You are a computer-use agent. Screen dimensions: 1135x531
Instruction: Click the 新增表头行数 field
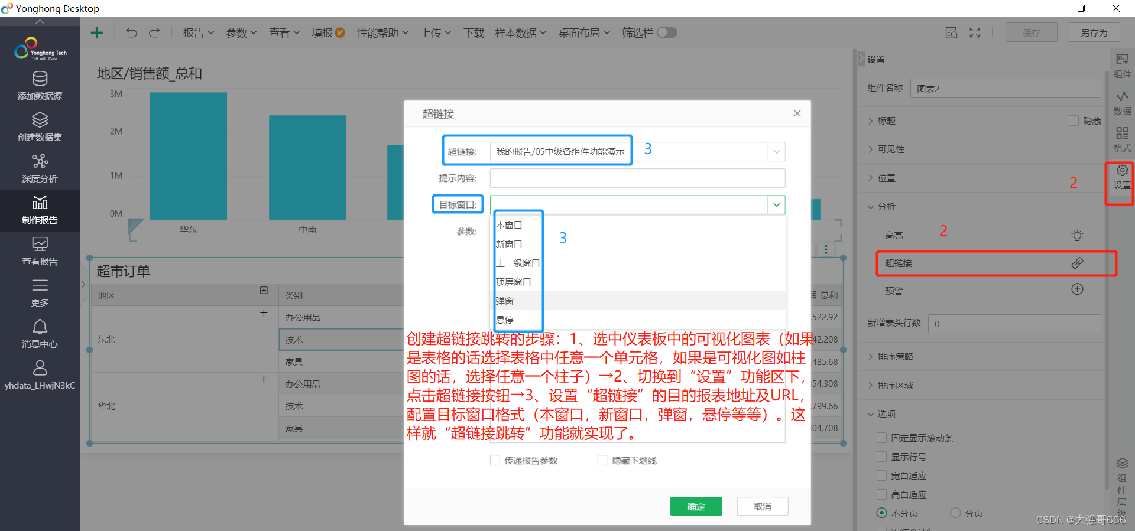(x=1014, y=324)
